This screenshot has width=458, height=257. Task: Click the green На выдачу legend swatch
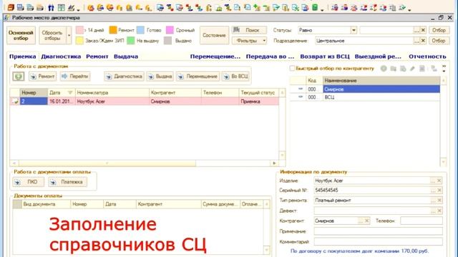point(131,41)
